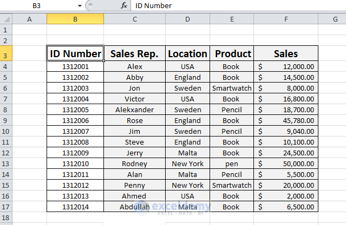
Task: Select England in Abby's row
Action: tap(187, 77)
